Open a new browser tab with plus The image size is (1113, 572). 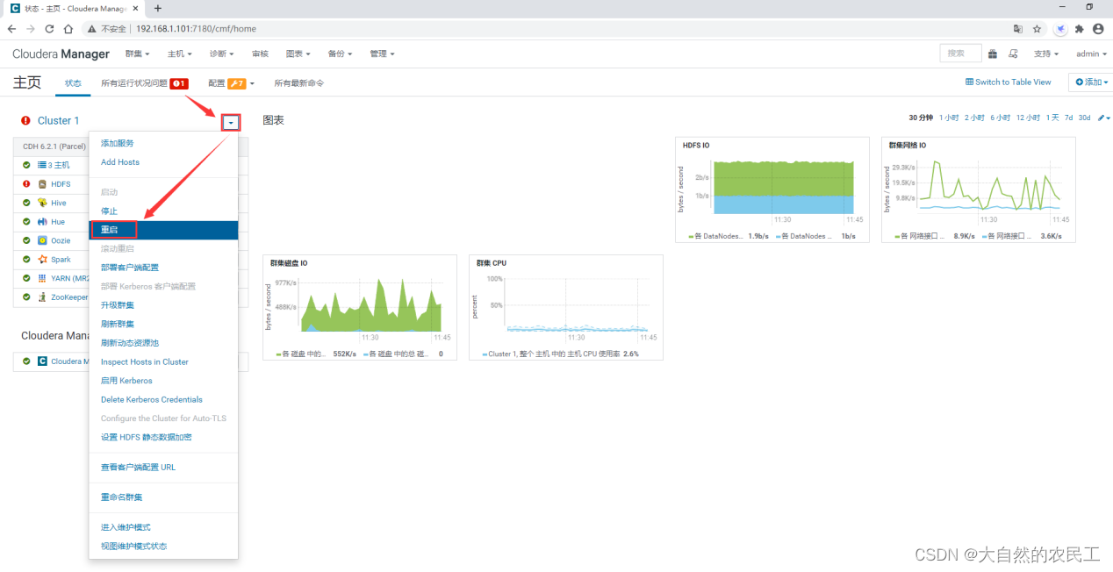click(x=158, y=8)
